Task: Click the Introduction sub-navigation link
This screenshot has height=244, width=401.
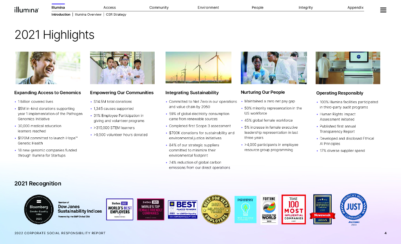Action: pyautogui.click(x=61, y=15)
